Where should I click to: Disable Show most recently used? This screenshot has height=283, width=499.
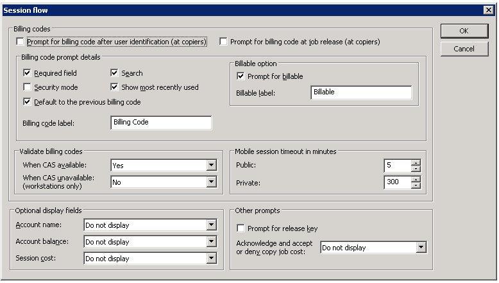(x=114, y=87)
